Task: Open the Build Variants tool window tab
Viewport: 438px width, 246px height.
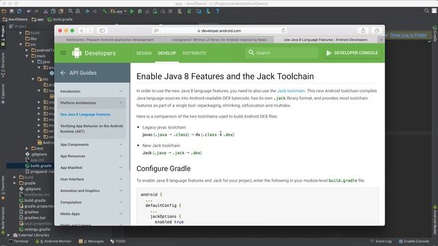Action: pos(3,220)
